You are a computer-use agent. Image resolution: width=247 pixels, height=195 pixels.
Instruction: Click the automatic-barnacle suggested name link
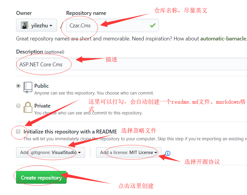[x=223, y=39]
